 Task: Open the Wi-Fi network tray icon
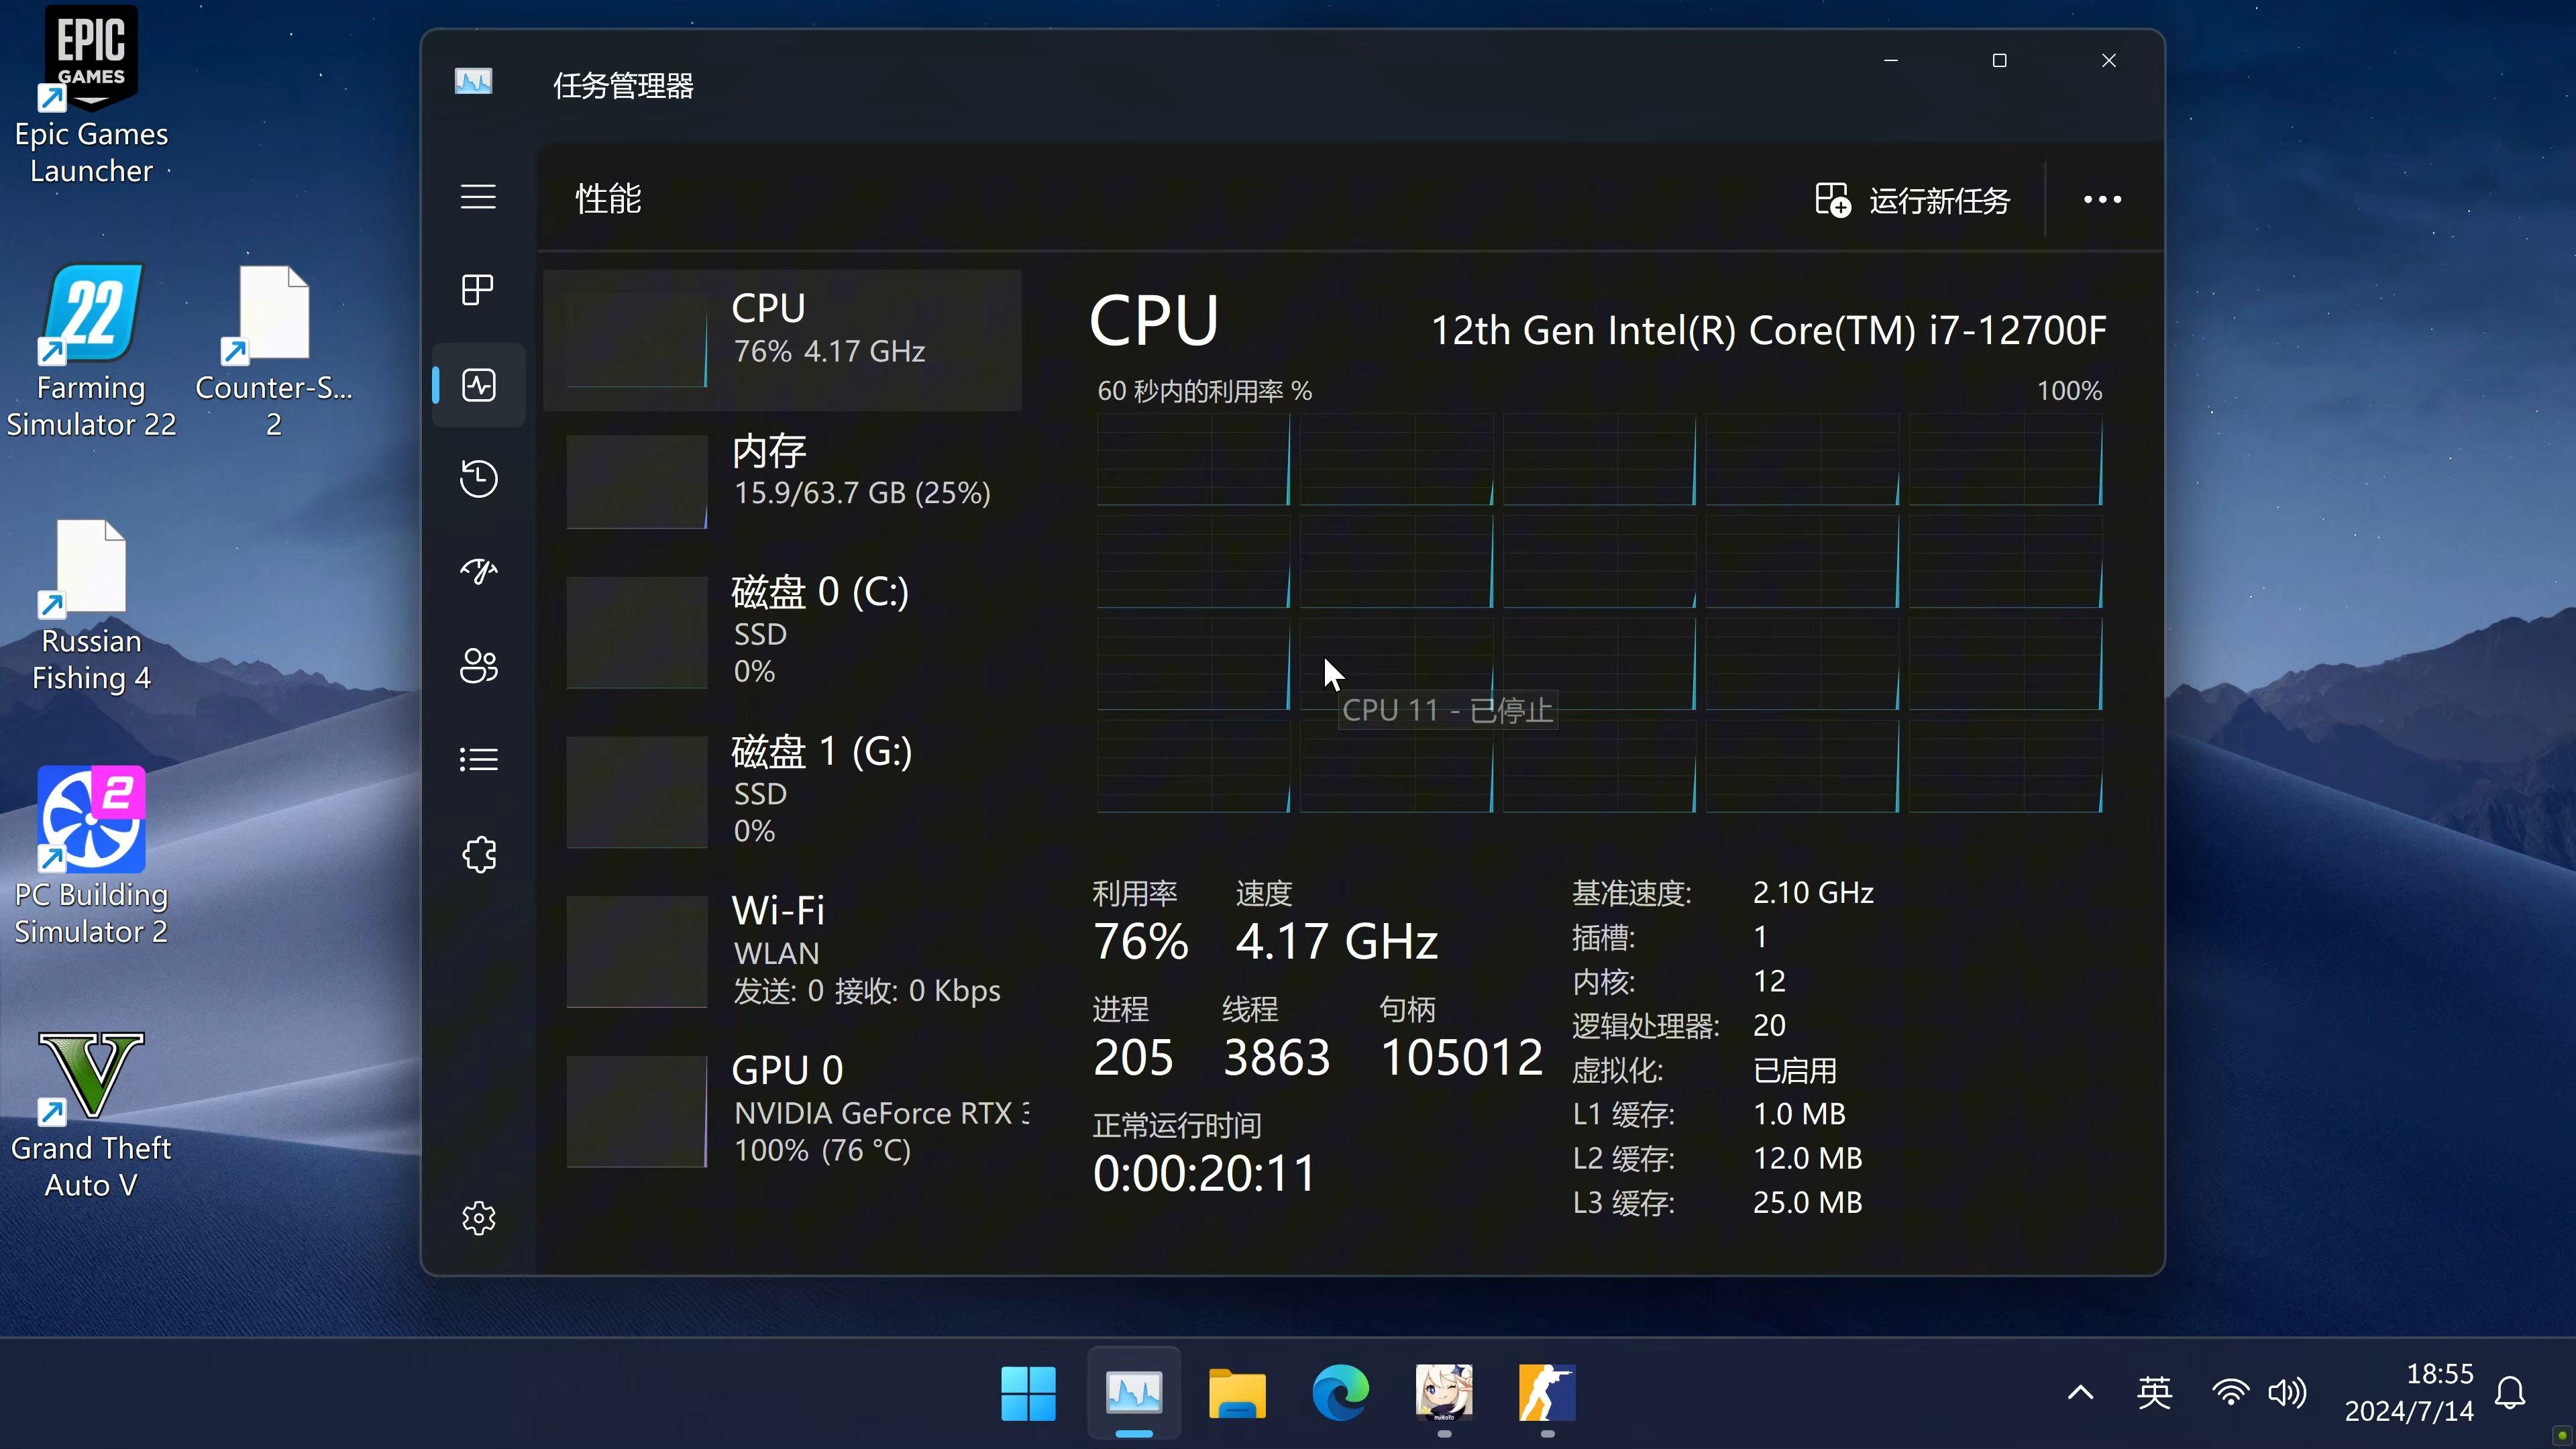pos(2230,1393)
